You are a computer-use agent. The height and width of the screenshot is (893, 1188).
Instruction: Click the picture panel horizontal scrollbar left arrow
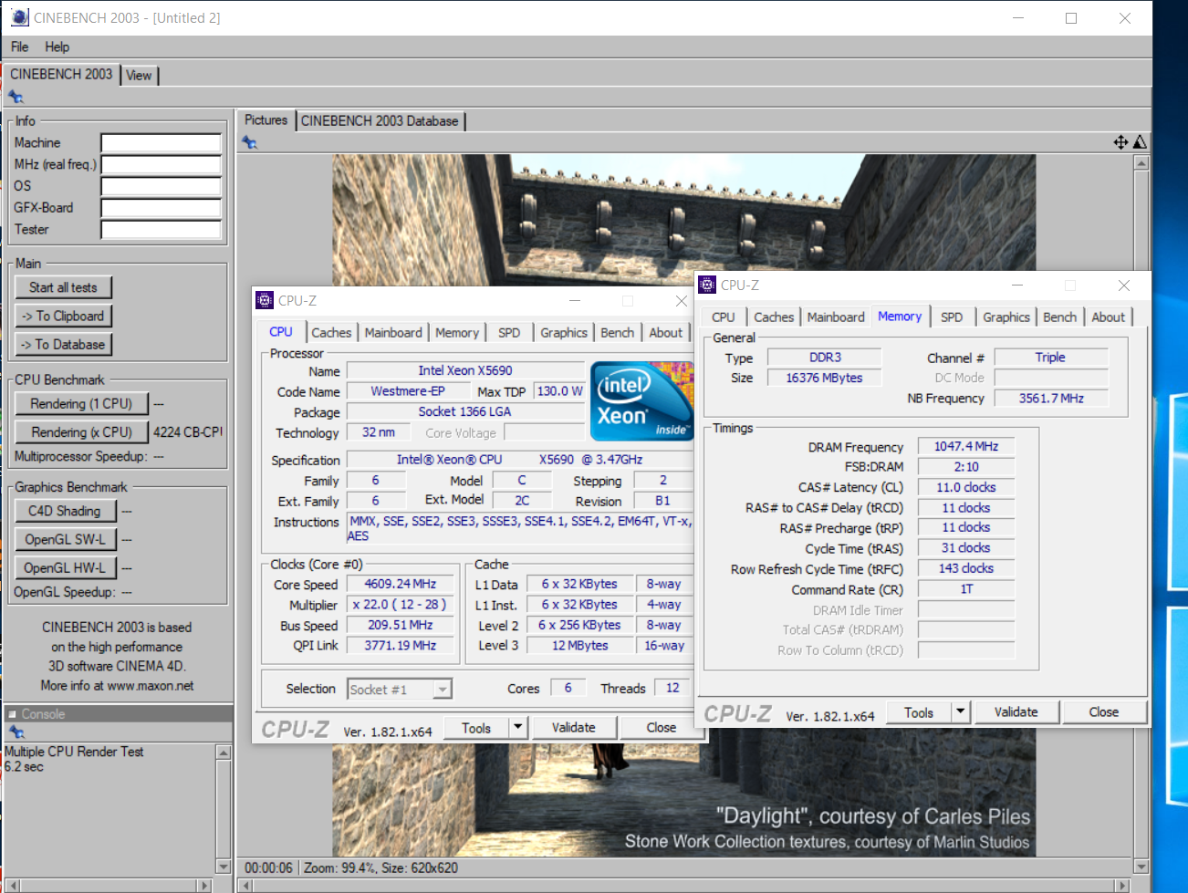[245, 885]
